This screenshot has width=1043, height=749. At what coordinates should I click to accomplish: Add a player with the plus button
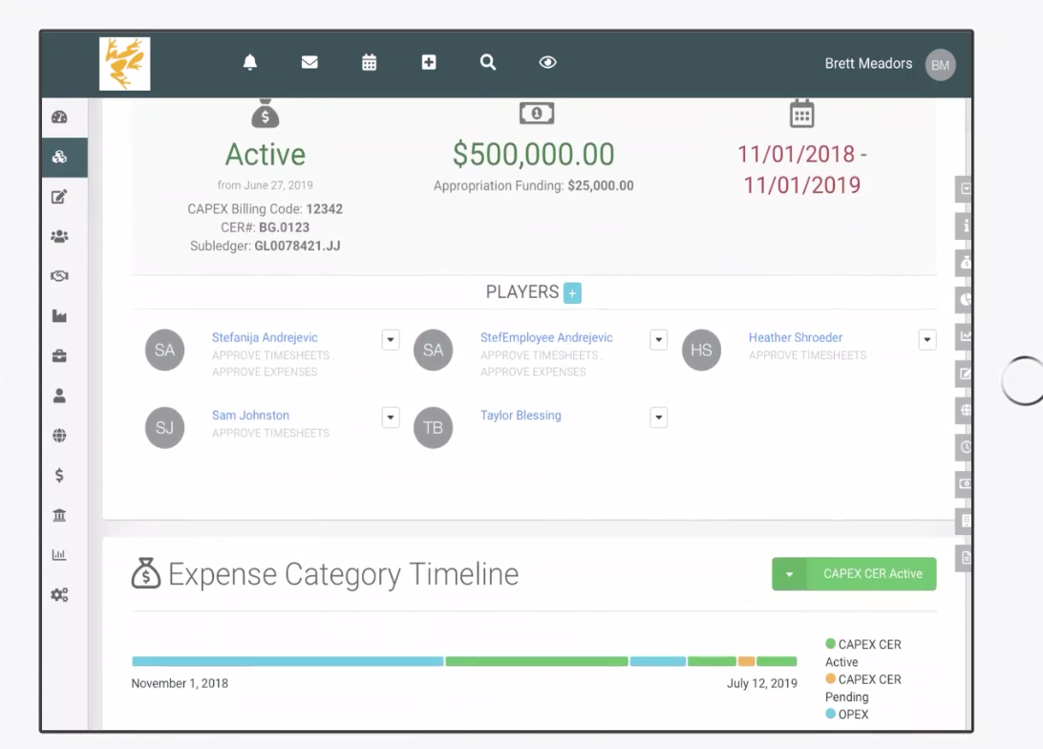coord(572,293)
